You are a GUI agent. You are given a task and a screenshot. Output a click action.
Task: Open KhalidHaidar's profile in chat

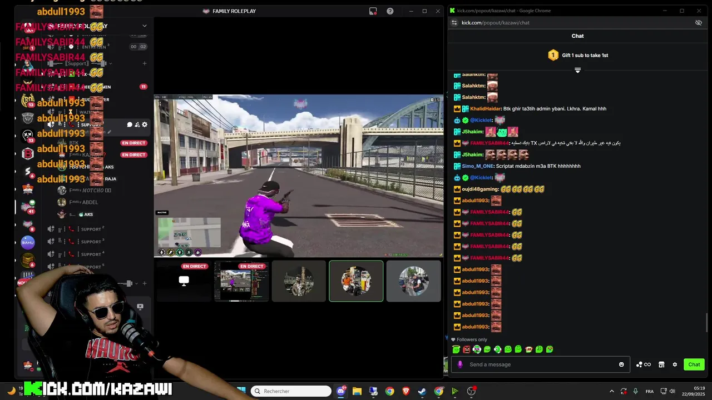click(x=486, y=109)
